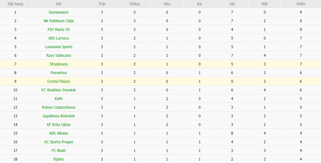
Task: Open AEK Athens team page
Action: pyautogui.click(x=59, y=133)
